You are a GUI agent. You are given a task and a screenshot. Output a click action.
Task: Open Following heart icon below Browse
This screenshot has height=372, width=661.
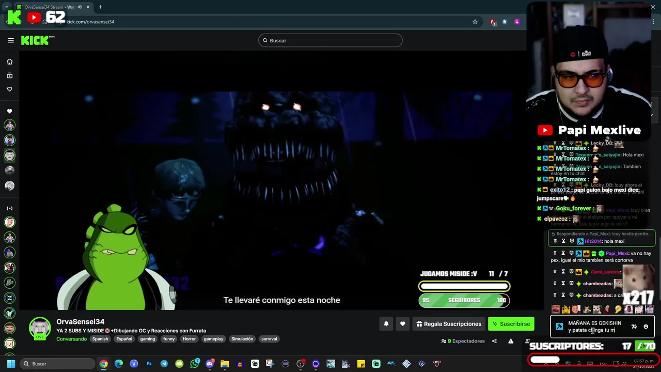pos(9,89)
